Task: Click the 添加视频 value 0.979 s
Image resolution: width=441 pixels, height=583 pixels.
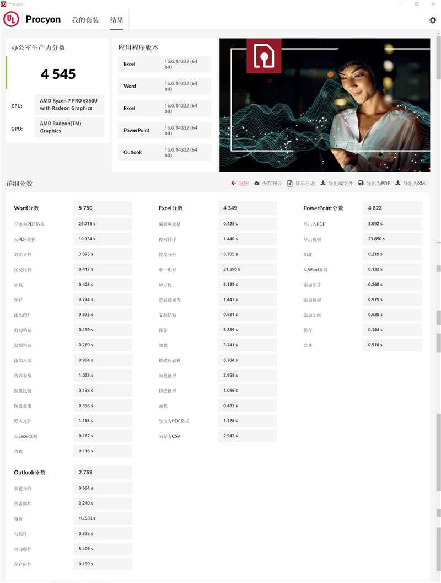Action: [x=392, y=299]
